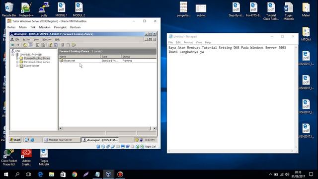
Task: Open the MODUL 1 pdf file
Action: pyautogui.click(x=61, y=9)
